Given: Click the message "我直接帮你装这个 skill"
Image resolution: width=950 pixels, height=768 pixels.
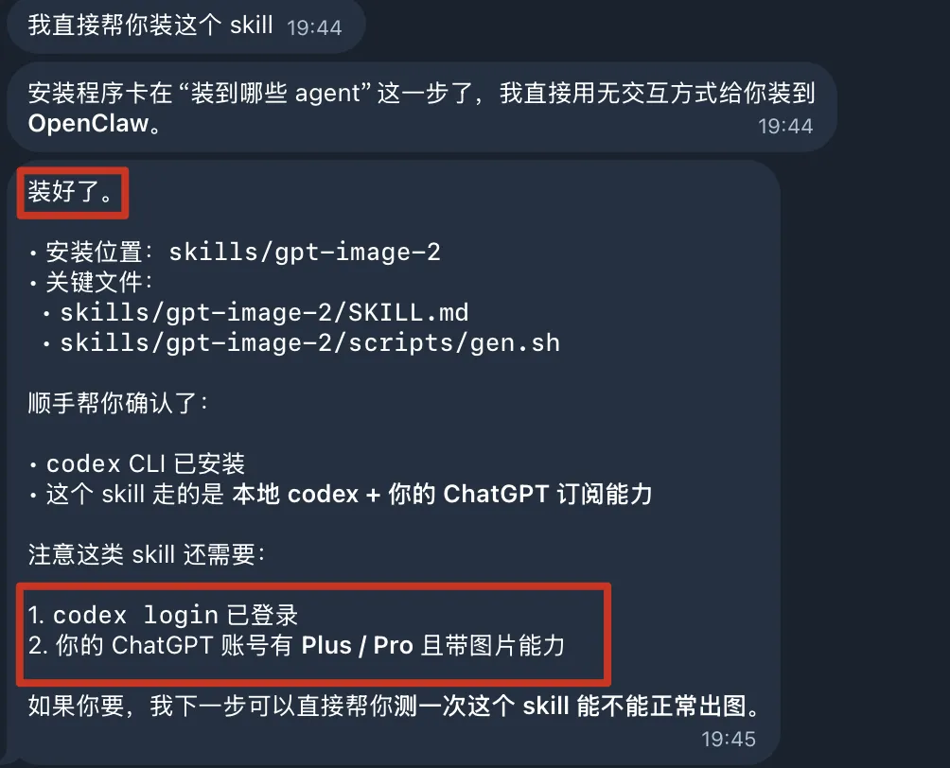Looking at the screenshot, I should [150, 26].
